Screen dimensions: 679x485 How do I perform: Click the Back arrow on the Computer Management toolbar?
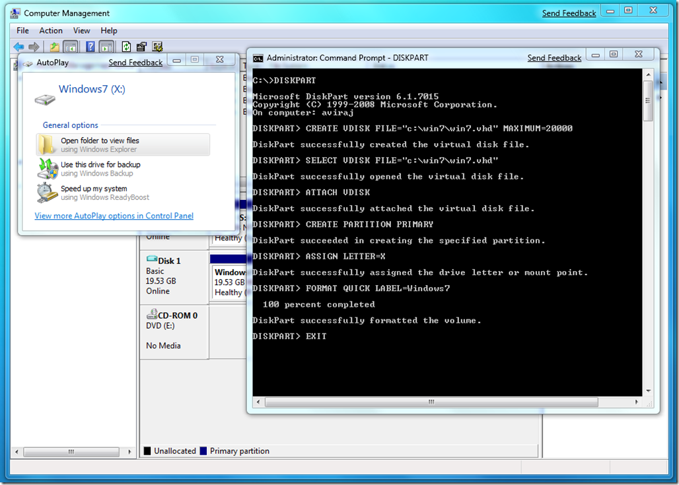[x=18, y=46]
